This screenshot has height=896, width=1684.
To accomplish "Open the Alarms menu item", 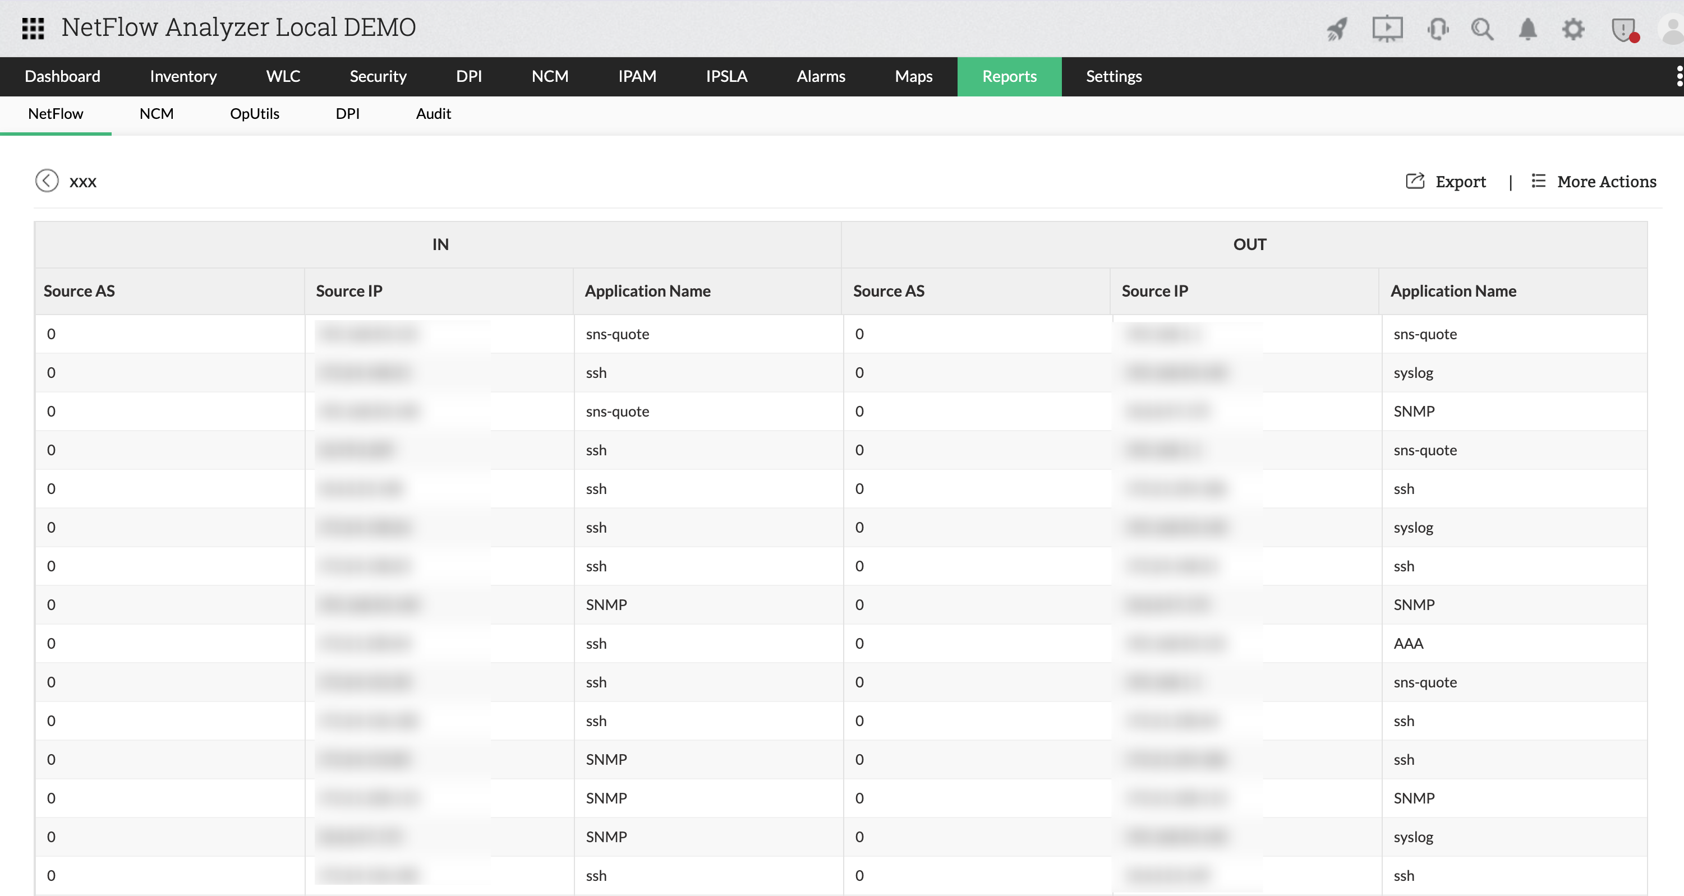I will click(x=821, y=76).
